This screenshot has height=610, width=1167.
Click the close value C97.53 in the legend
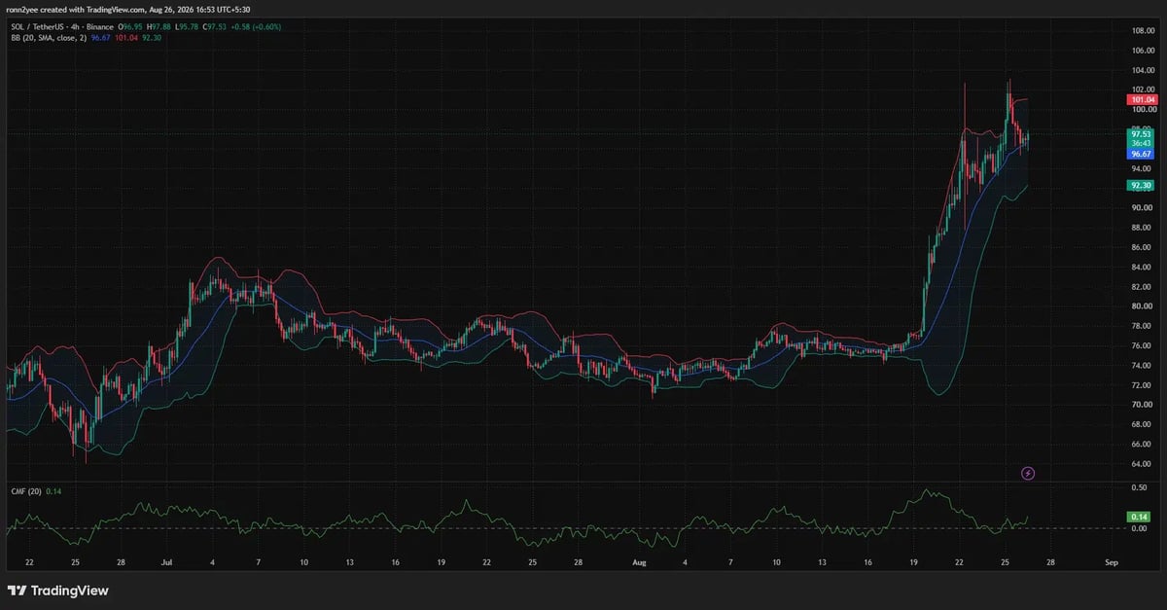point(215,27)
